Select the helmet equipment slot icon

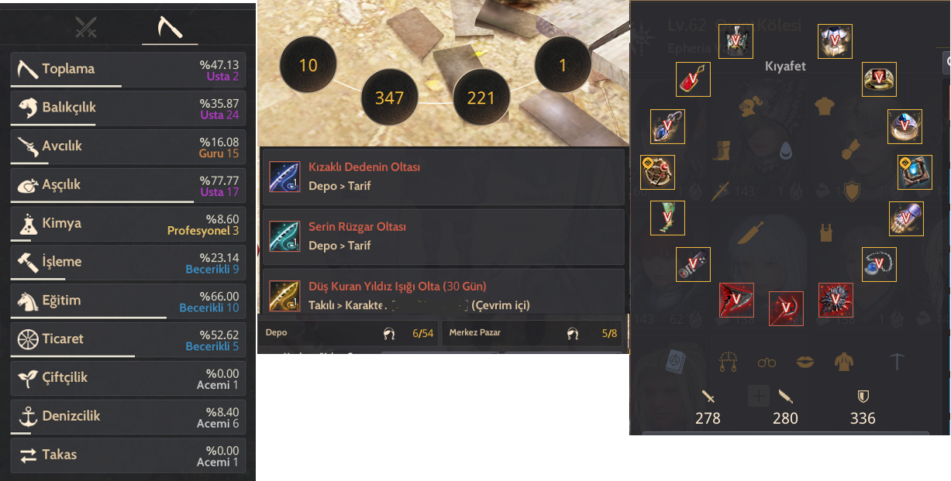[736, 41]
